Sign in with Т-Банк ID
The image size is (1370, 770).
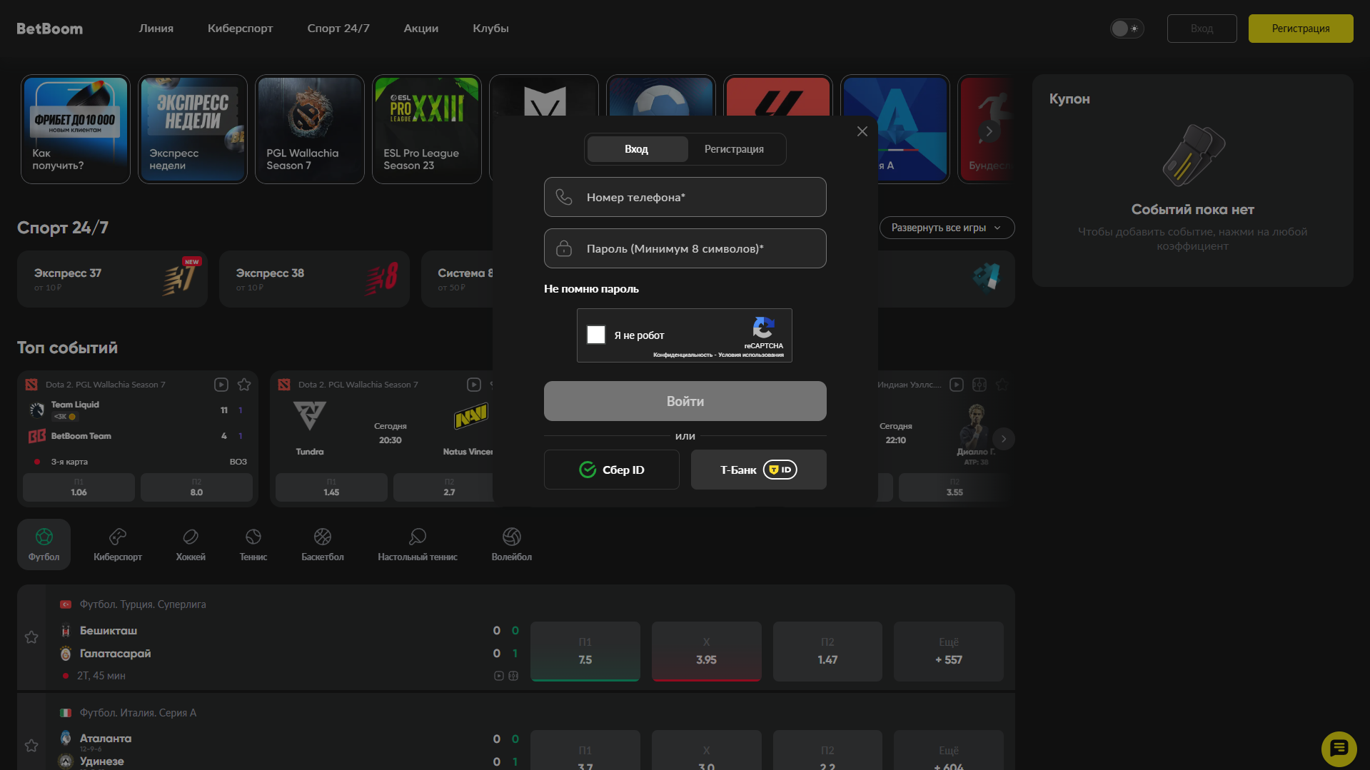click(759, 470)
